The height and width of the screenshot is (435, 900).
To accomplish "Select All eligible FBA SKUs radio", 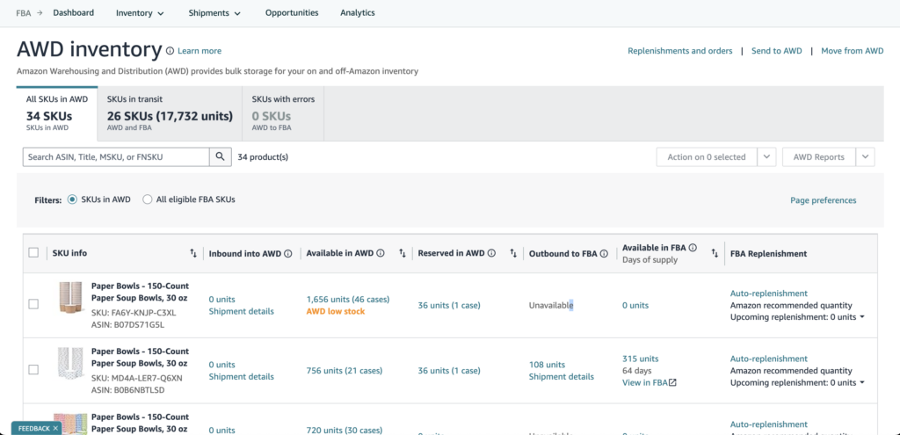I will click(x=148, y=199).
